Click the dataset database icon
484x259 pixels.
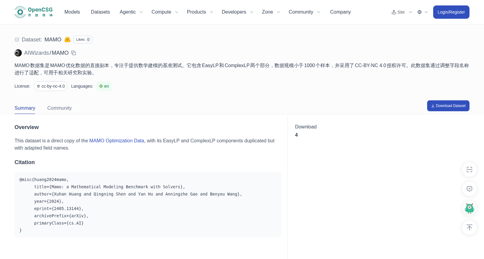point(17,40)
